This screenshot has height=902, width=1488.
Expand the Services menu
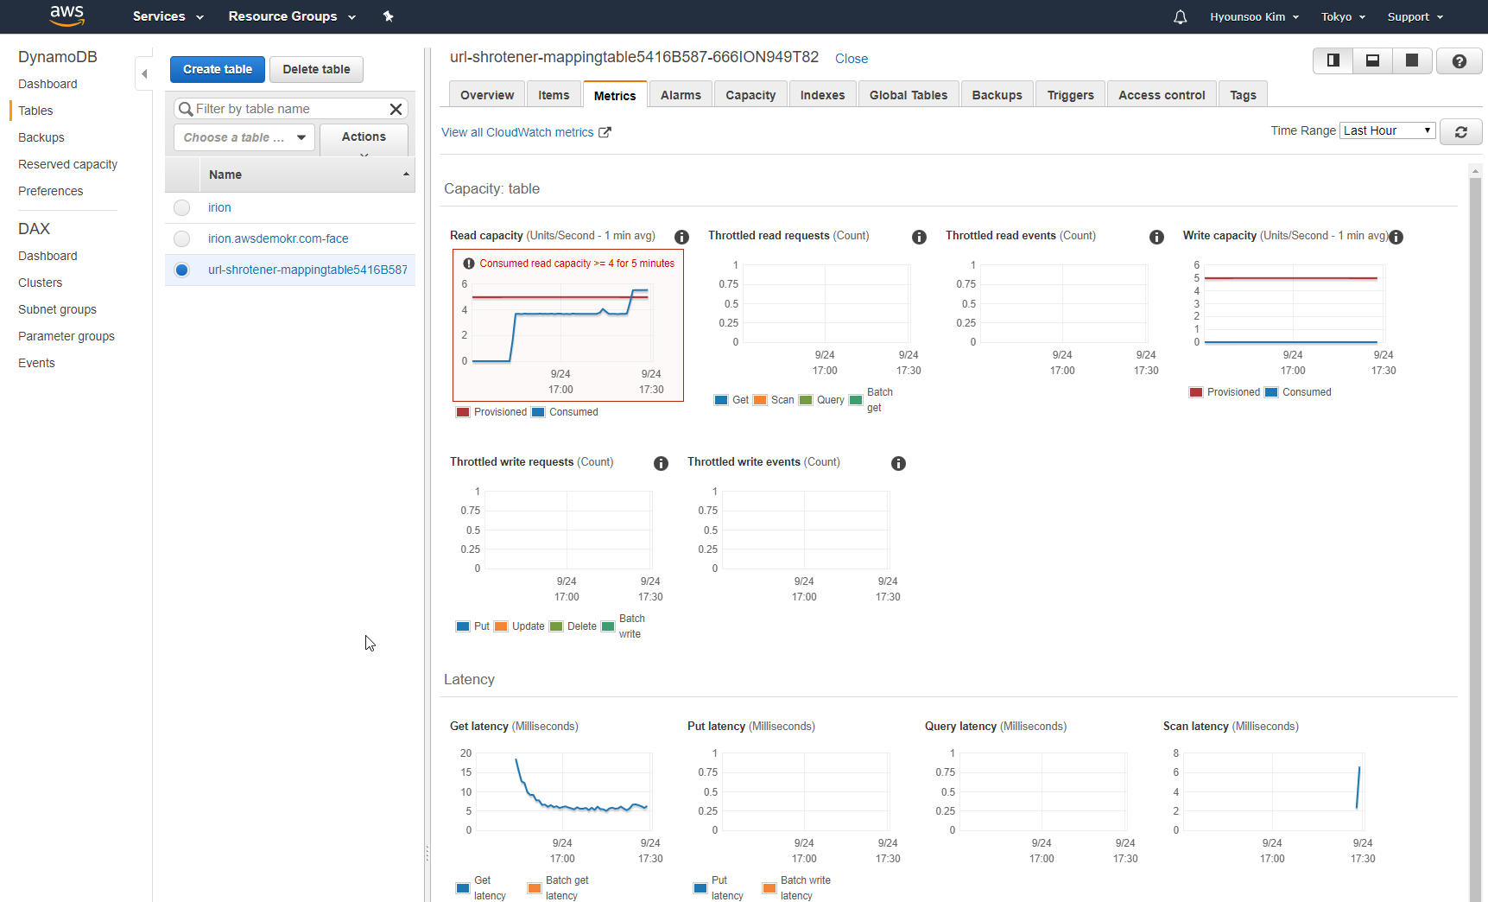click(168, 16)
